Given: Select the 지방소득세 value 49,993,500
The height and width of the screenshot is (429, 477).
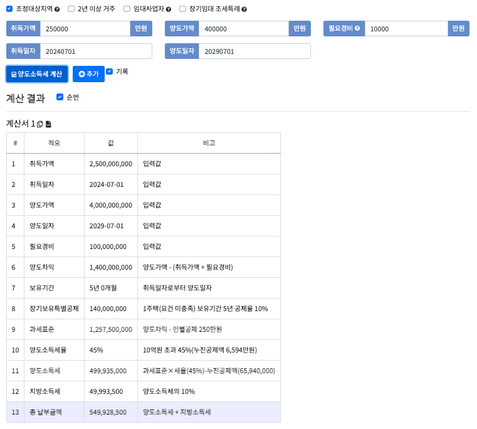Looking at the screenshot, I should (x=106, y=391).
